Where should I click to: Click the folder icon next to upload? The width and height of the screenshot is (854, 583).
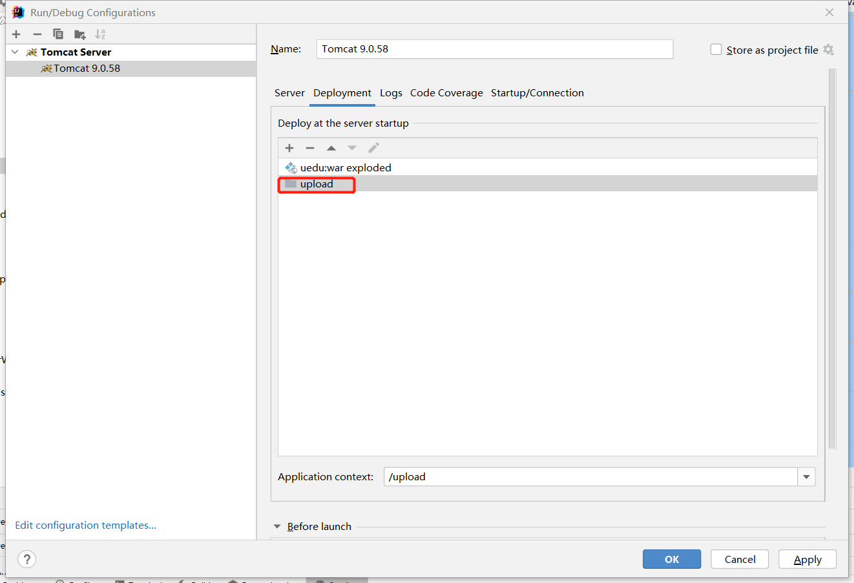(x=291, y=184)
